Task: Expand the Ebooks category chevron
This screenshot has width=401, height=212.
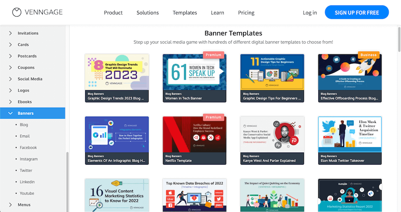Action: coord(10,102)
